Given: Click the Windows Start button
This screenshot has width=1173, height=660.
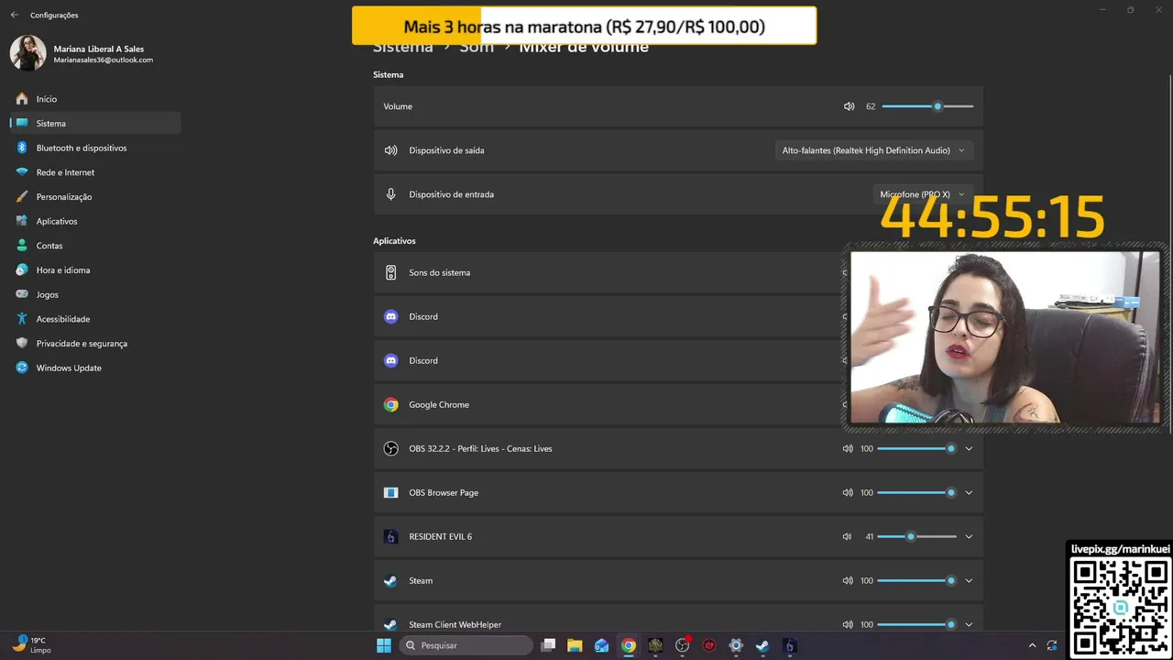Looking at the screenshot, I should (384, 645).
